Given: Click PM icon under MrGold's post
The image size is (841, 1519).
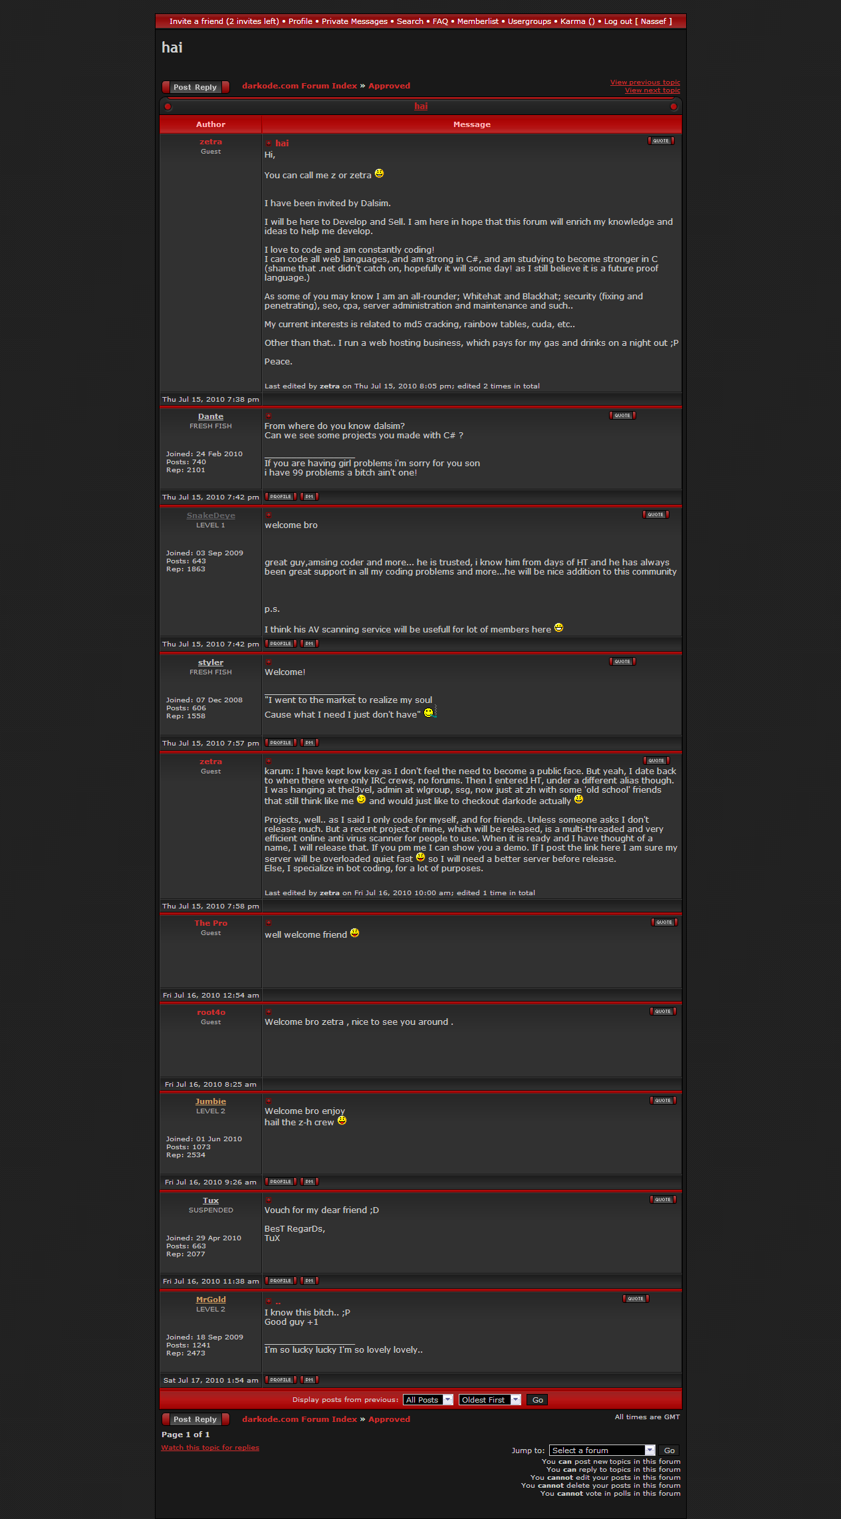Looking at the screenshot, I should coord(309,1380).
